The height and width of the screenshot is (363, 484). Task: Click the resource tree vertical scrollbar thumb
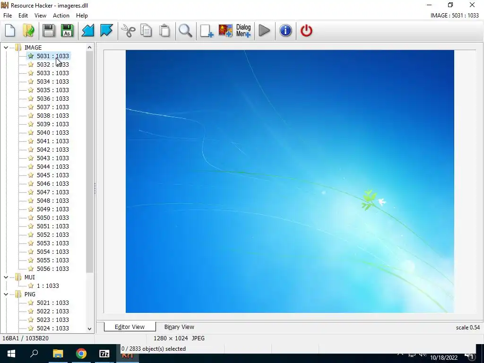(x=89, y=162)
